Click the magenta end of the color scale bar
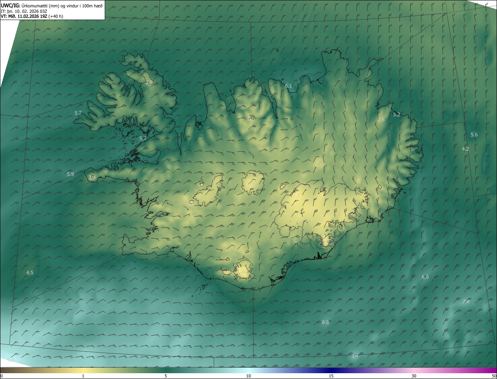The height and width of the screenshot is (379, 497). point(491,370)
